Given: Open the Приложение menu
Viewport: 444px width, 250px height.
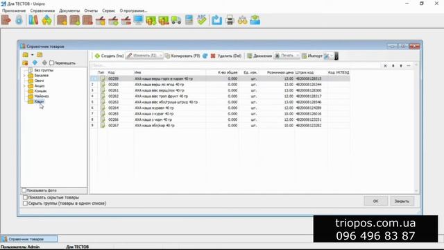Looking at the screenshot, I should [x=14, y=10].
